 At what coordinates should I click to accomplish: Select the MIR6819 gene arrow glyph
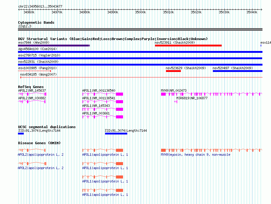[x=176, y=102]
